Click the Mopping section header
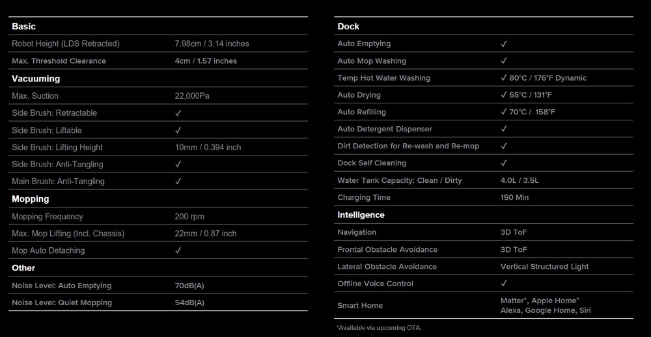Viewport: 651px width, 337px height. 30,199
